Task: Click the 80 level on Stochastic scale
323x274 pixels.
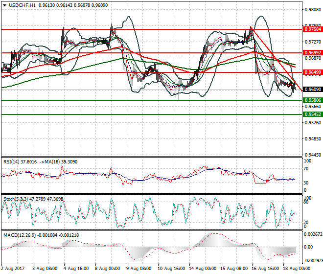Action: point(307,201)
